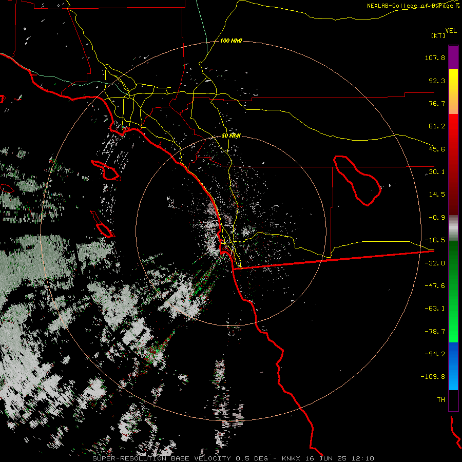Image resolution: width=462 pixels, height=462 pixels.
Task: Click the 30.1 velocity scale value
Action: coord(437,172)
